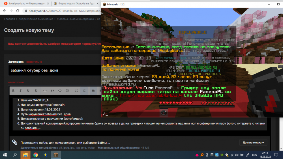Click the Minecraft window title icon
Viewport: 283px width, 159px height.
[x=104, y=4]
